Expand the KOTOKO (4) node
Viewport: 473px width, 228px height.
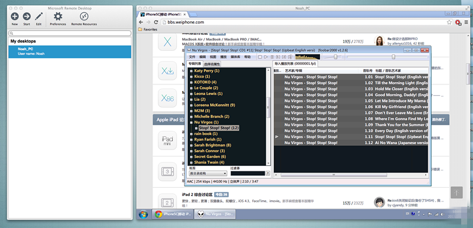coord(191,82)
